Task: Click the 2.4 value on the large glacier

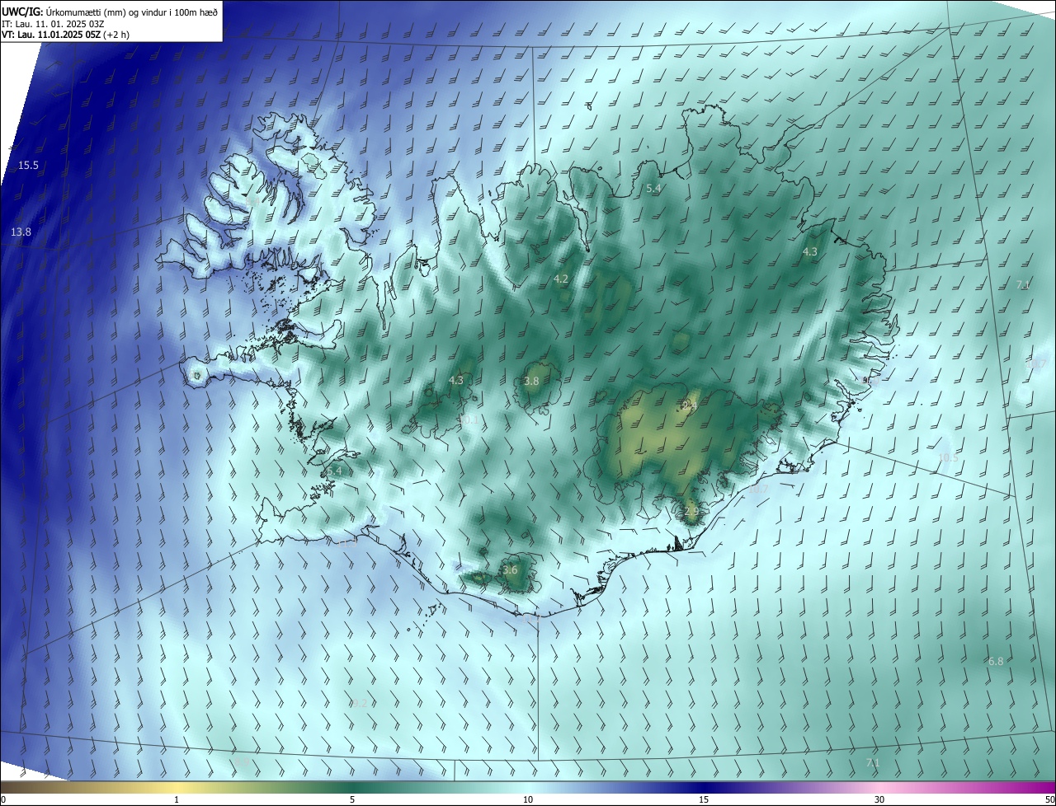Action: pyautogui.click(x=690, y=405)
